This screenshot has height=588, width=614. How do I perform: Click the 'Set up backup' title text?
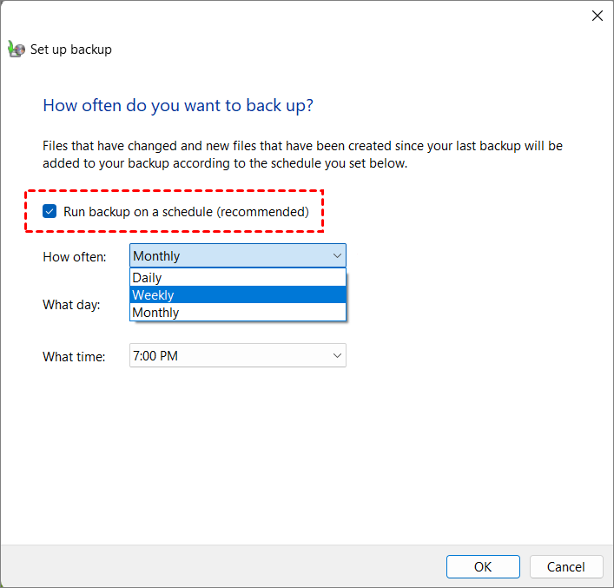coord(71,50)
